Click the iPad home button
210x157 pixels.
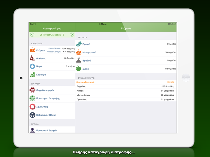click(186, 78)
